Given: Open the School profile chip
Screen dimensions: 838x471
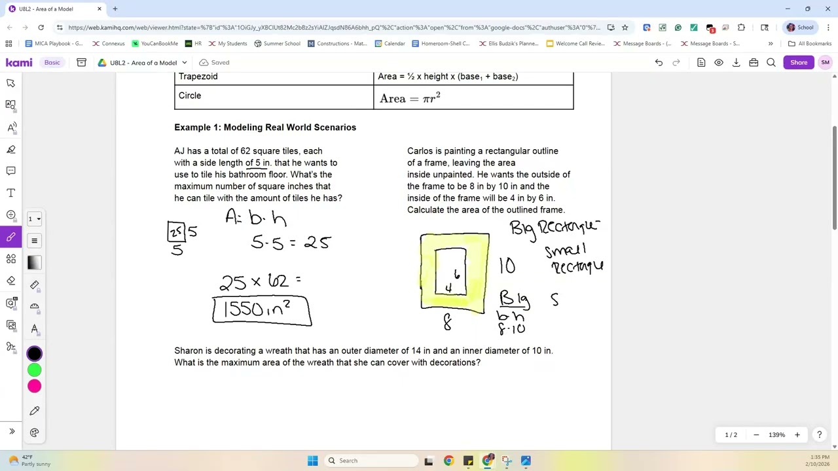Looking at the screenshot, I should coord(800,27).
